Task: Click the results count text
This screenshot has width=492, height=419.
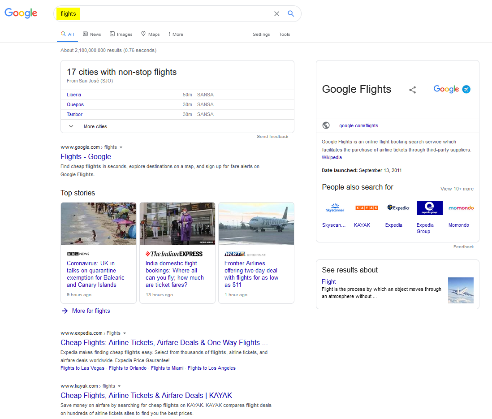Action: 108,50
